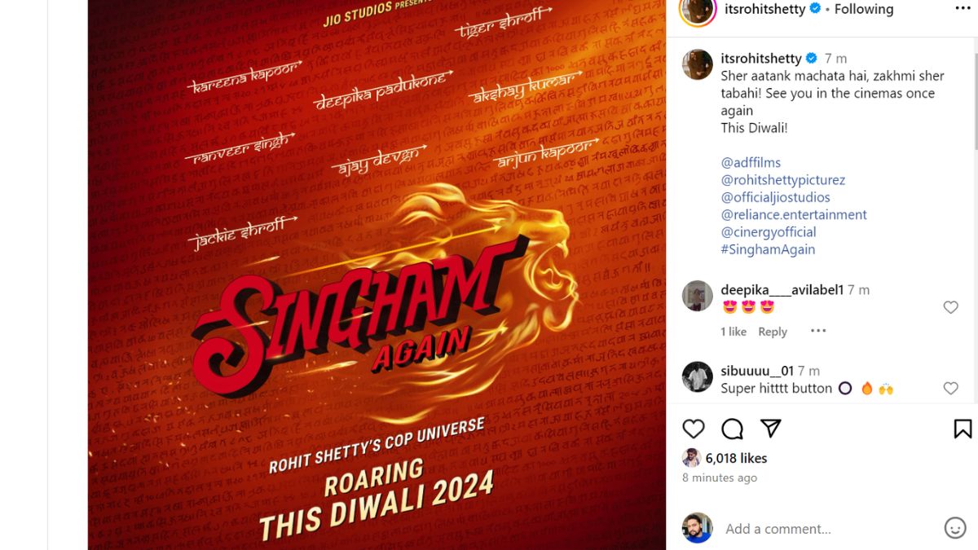Viewport: 978px width, 550px height.
Task: Open more options dots beside Reply
Action: click(818, 331)
